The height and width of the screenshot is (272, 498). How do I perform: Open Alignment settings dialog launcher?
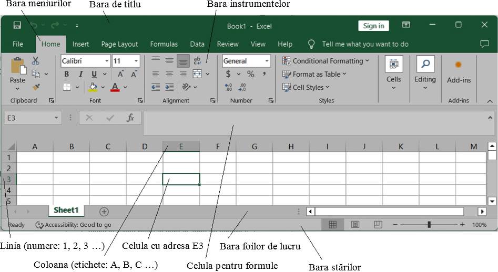(212, 100)
